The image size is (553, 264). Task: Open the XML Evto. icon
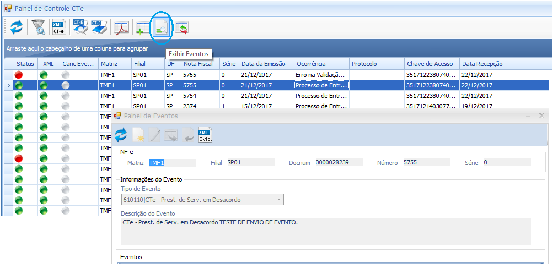point(205,135)
